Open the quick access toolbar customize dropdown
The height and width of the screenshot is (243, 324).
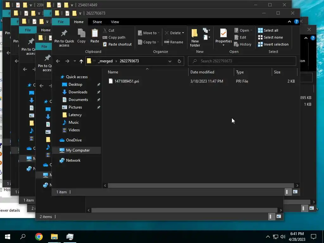tap(80, 13)
